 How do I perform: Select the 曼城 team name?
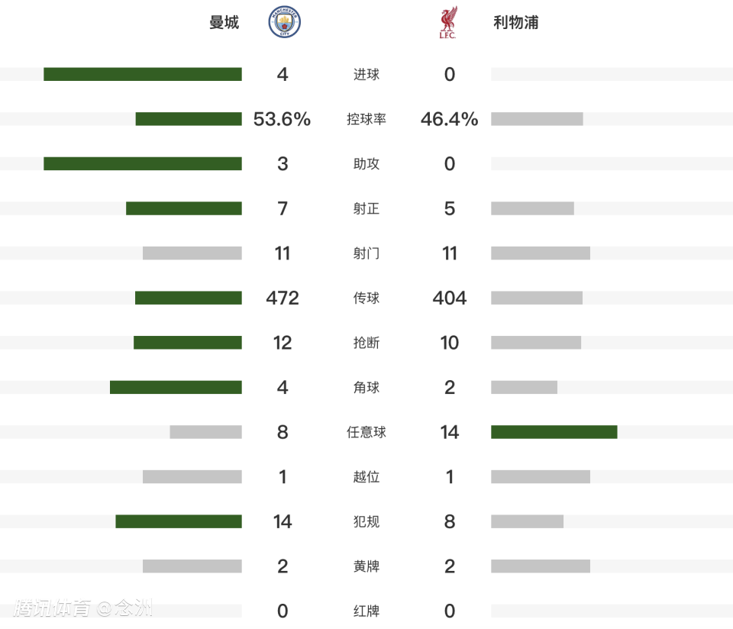click(x=224, y=23)
